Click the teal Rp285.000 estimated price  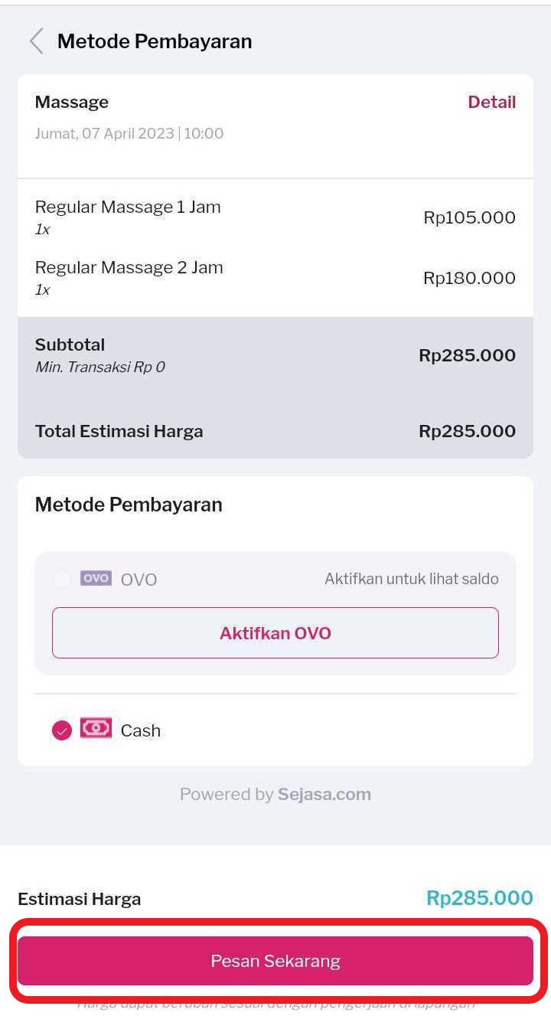(479, 898)
